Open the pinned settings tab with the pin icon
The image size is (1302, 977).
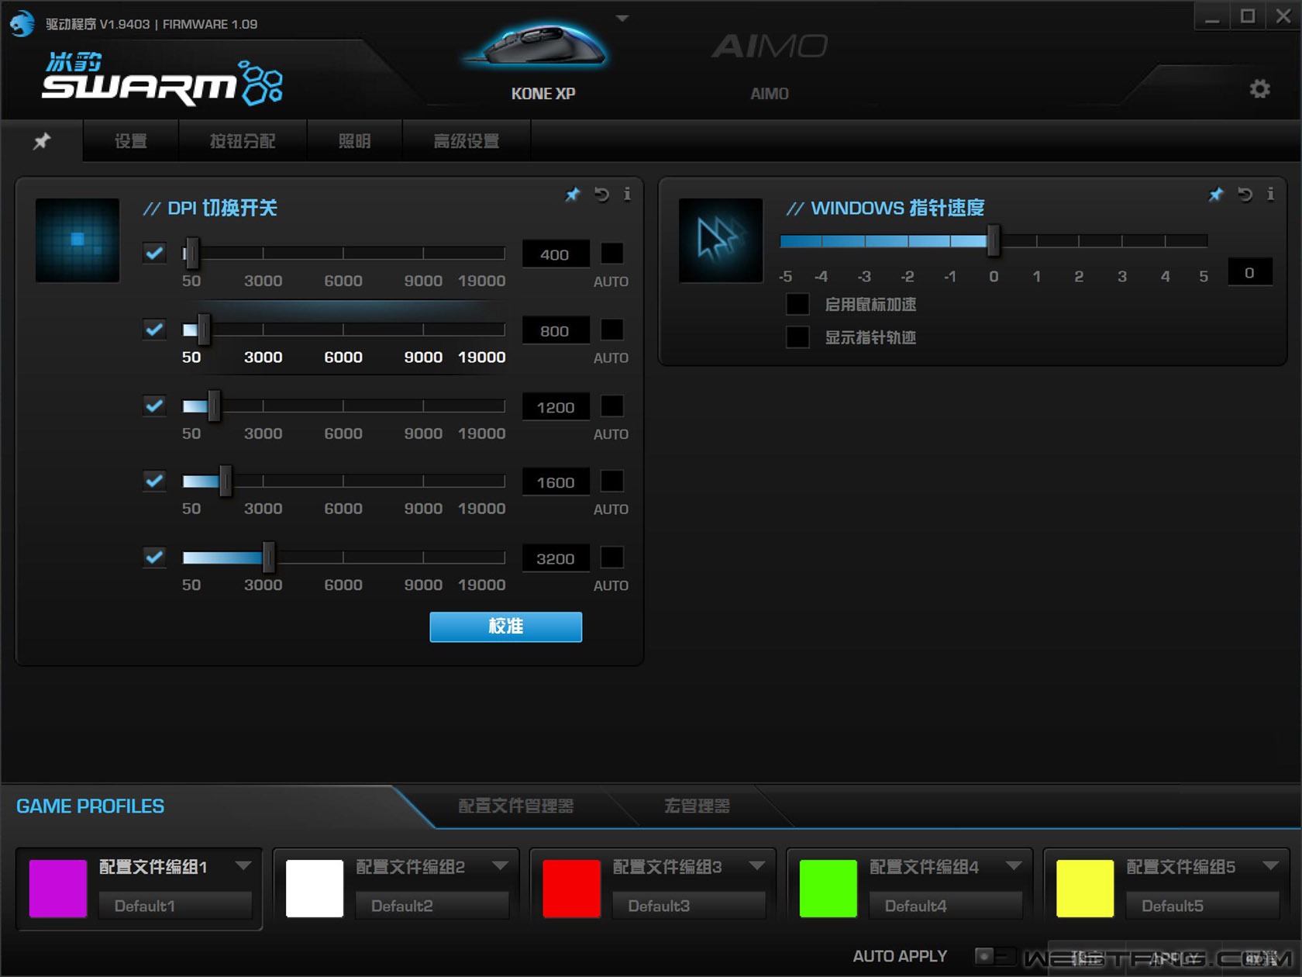point(42,141)
